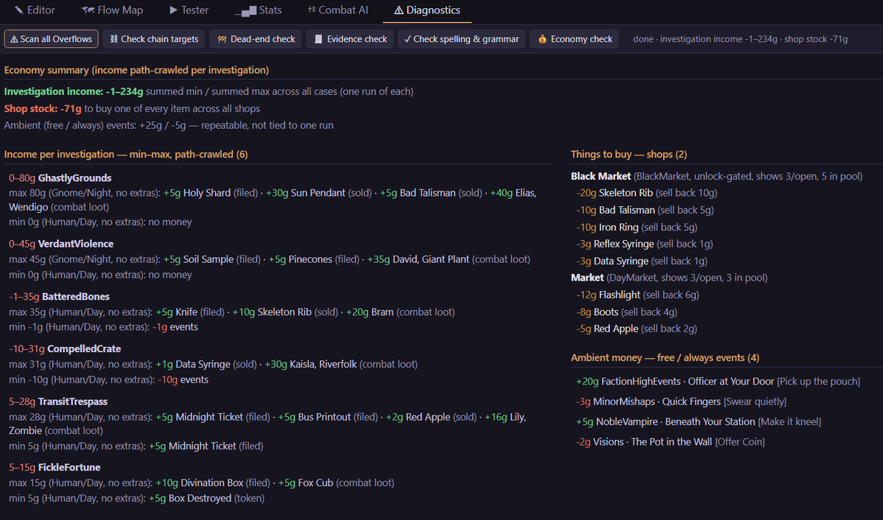This screenshot has width=883, height=520.
Task: Click the Ambient events summary line
Action: tap(169, 125)
